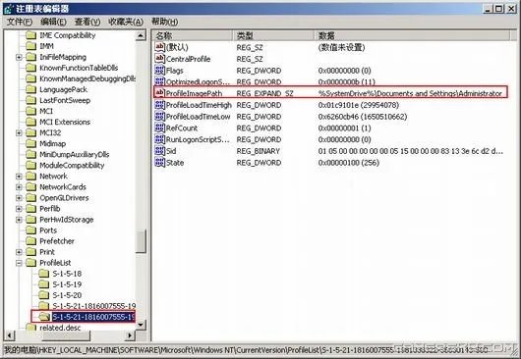
Task: Click the ProfileLoadTimeLow DWORD icon
Action: [160, 117]
